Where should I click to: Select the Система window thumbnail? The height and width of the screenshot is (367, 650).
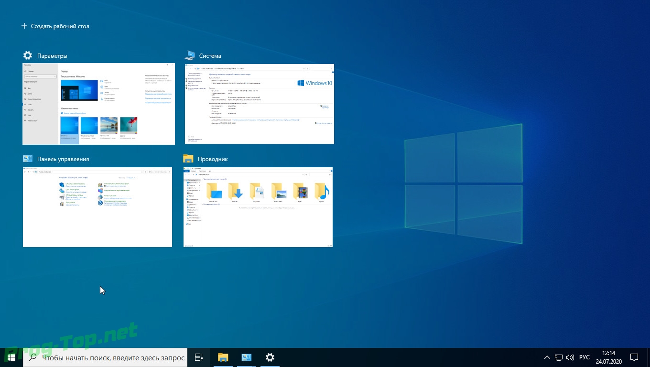(x=259, y=104)
